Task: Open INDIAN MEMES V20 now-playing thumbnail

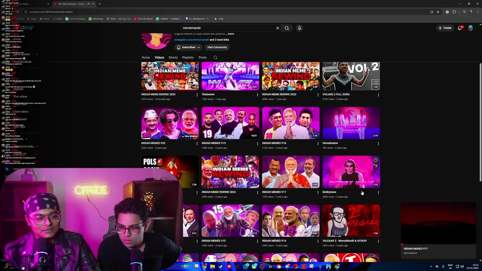Action: 170,123
